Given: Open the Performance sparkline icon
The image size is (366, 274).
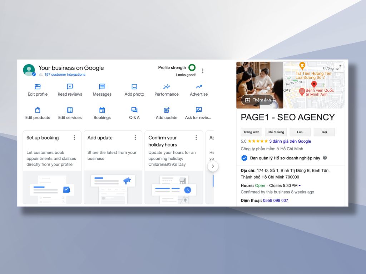Looking at the screenshot, I should coord(167,87).
